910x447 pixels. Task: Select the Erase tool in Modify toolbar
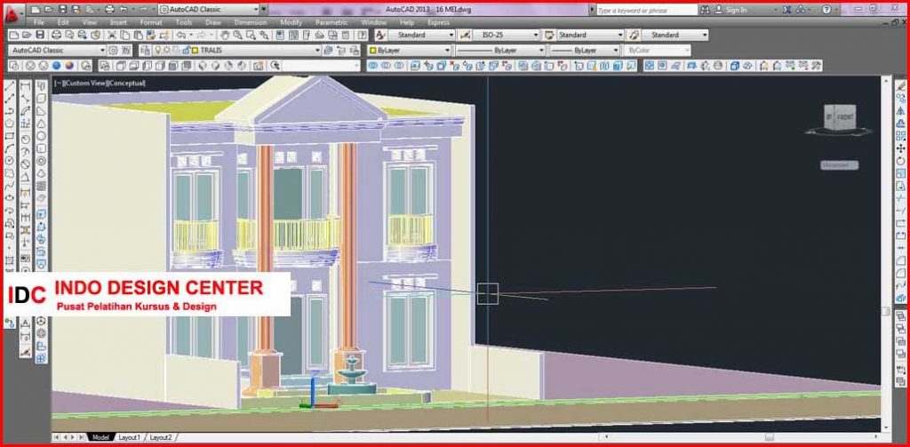click(901, 85)
